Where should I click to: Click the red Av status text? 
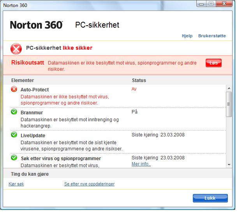pyautogui.click(x=134, y=89)
